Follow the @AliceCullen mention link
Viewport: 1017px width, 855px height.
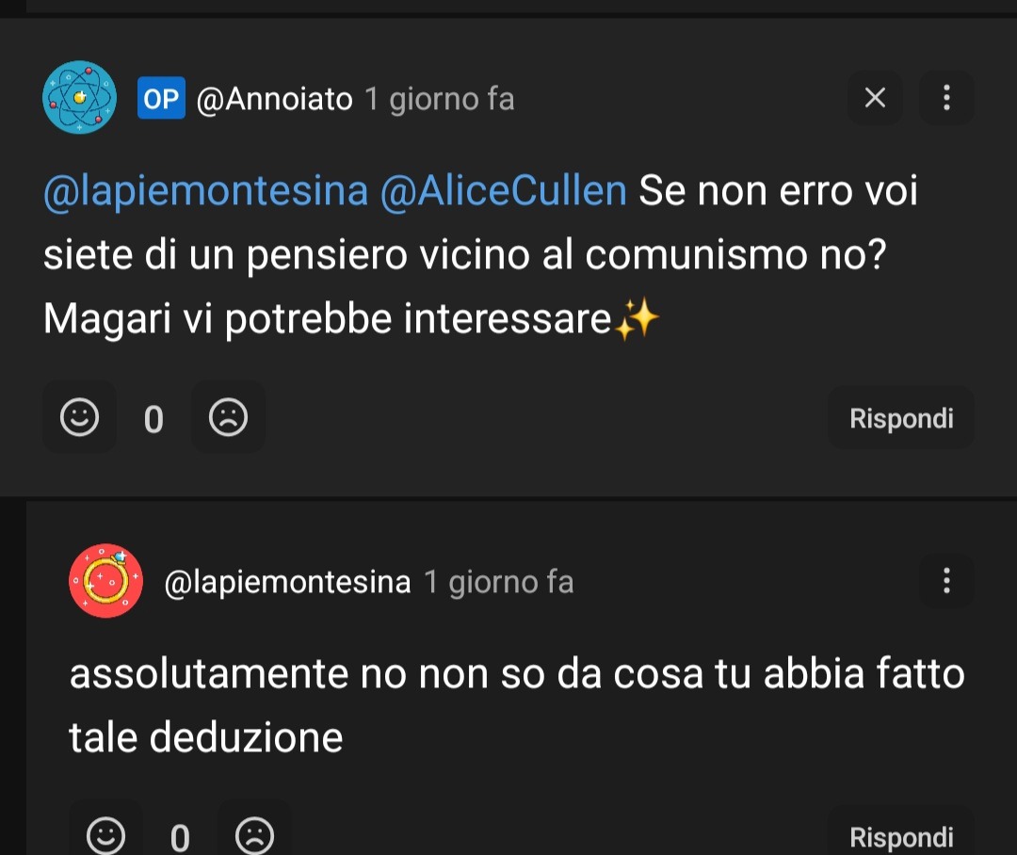pyautogui.click(x=503, y=191)
